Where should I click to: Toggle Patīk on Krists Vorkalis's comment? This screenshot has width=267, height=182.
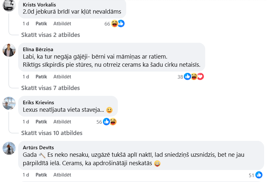41,24
